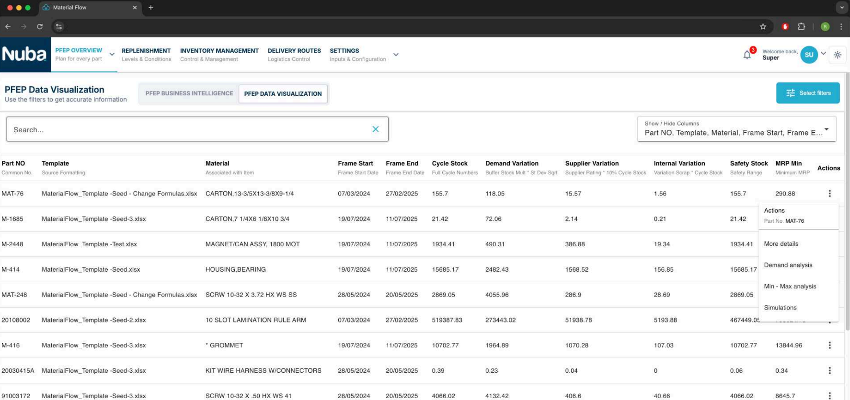Choose Demand analysis from Actions menu
This screenshot has height=400, width=850.
[788, 265]
